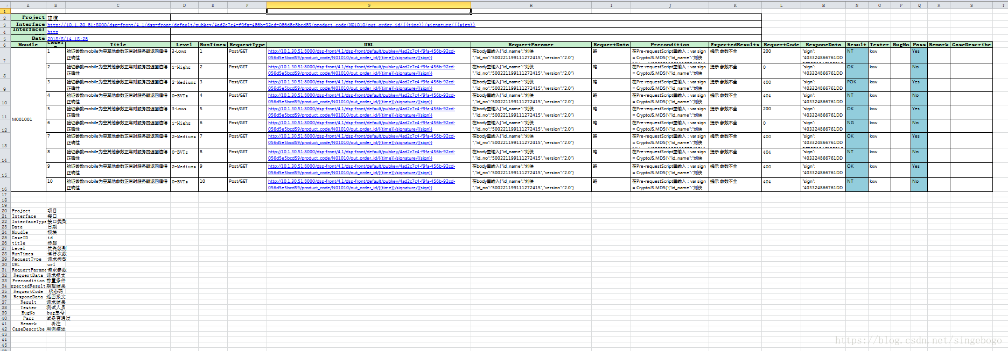Viewport: 1008px width, 351px height.
Task: Select row 42 header
Action: [5, 329]
